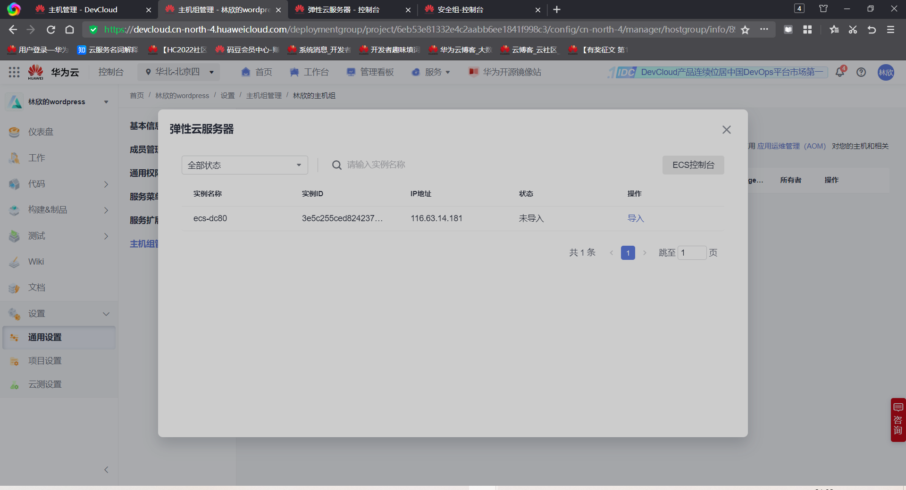Click instance name ecs-dc80
The image size is (906, 490).
[x=210, y=218]
